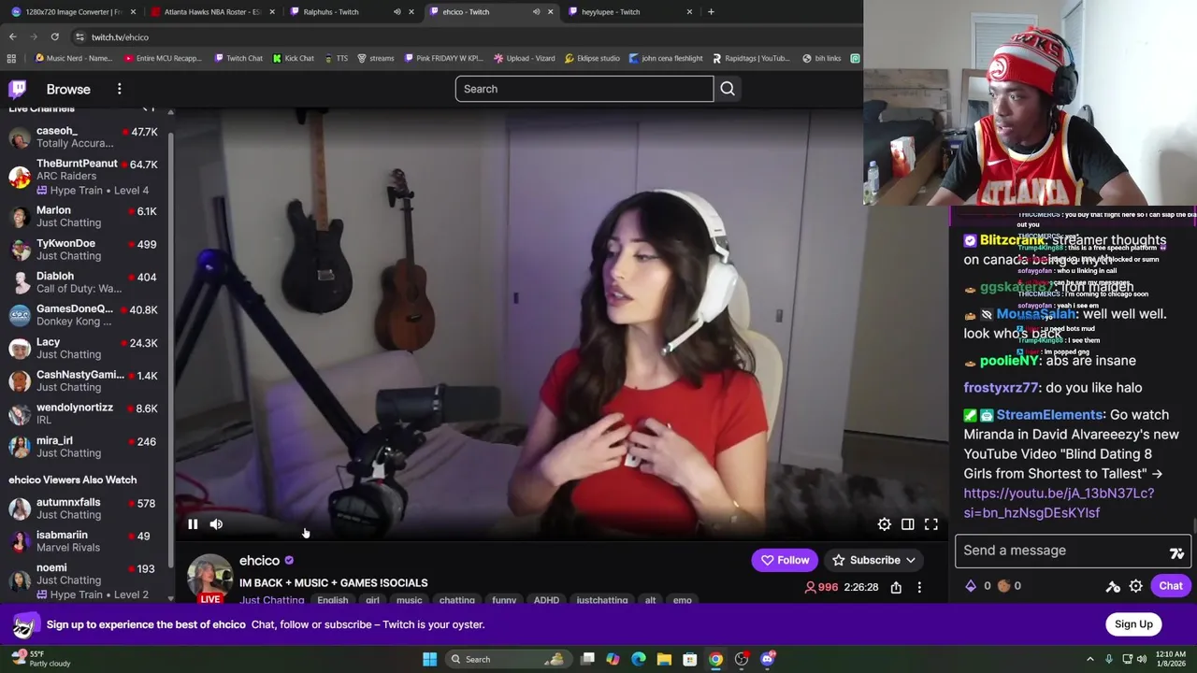Viewport: 1197px width, 673px height.
Task: Mute the Ralphuhs Twitch tab audio
Action: pos(397,12)
